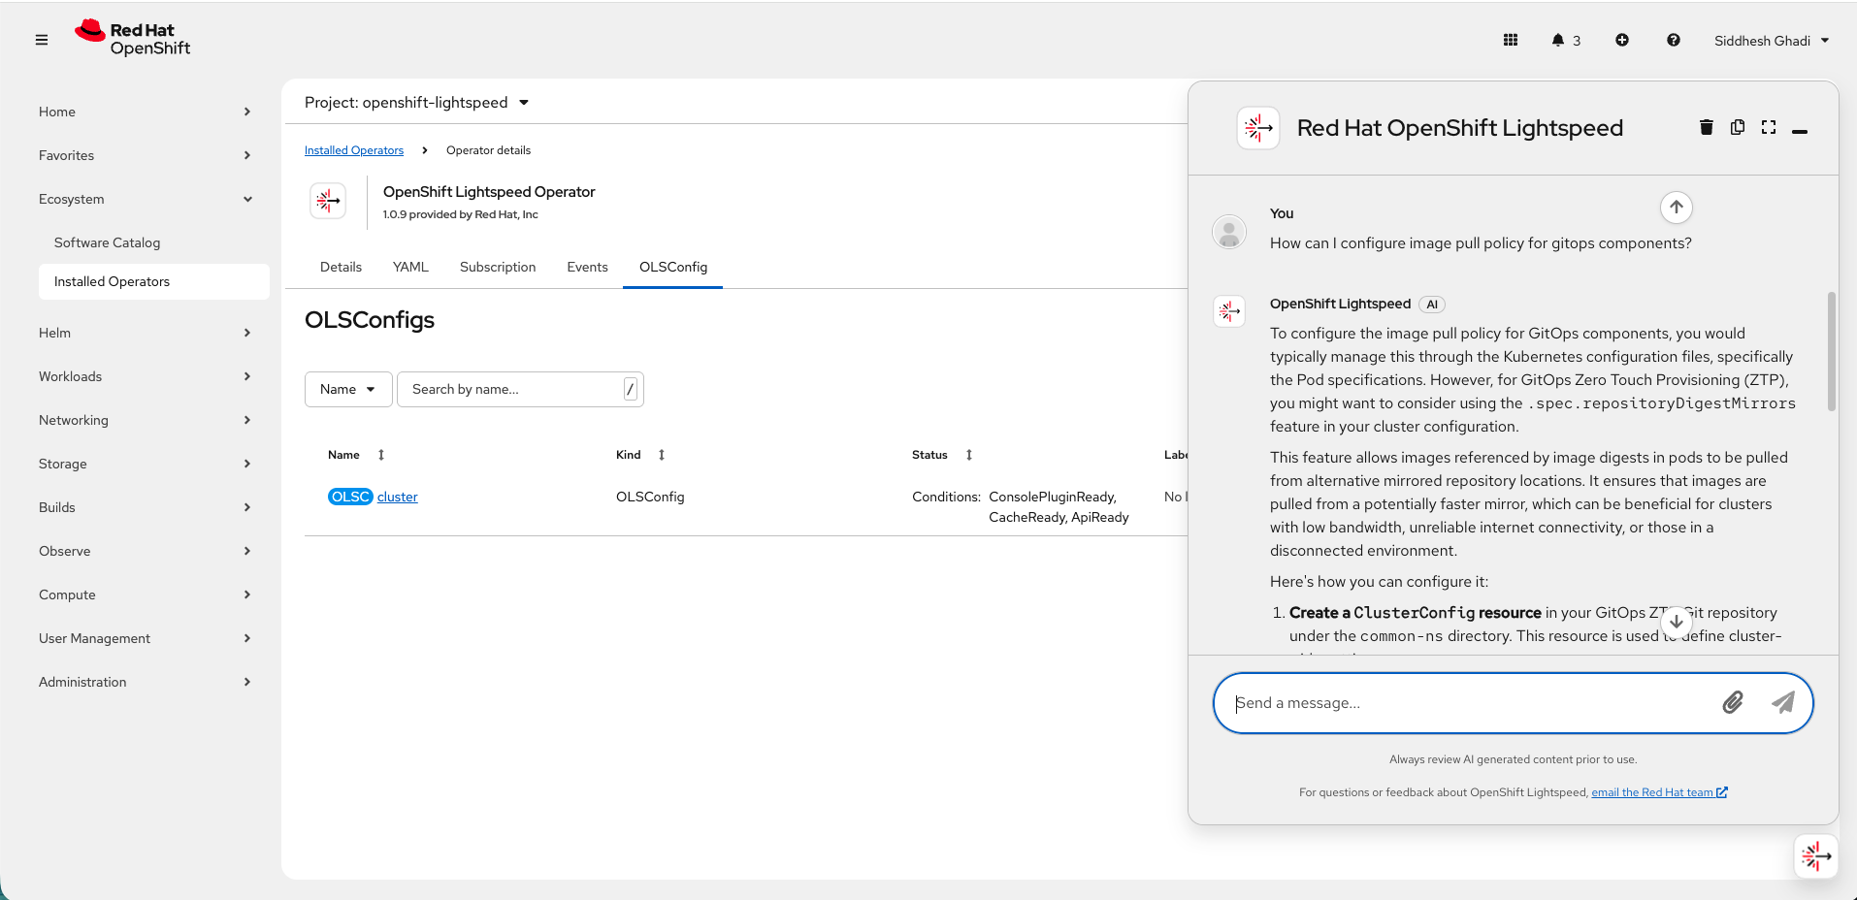
Task: Expand Lightspeed chat to full screen
Action: point(1769,127)
